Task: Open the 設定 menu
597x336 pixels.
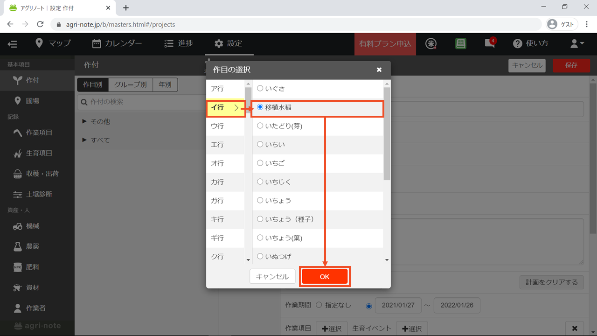Action: tap(229, 43)
